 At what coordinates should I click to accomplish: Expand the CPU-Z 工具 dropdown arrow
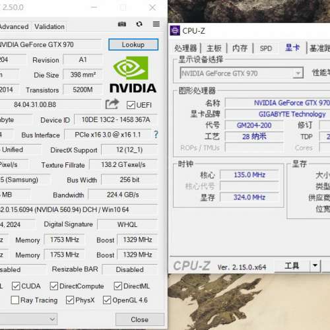click(315, 265)
